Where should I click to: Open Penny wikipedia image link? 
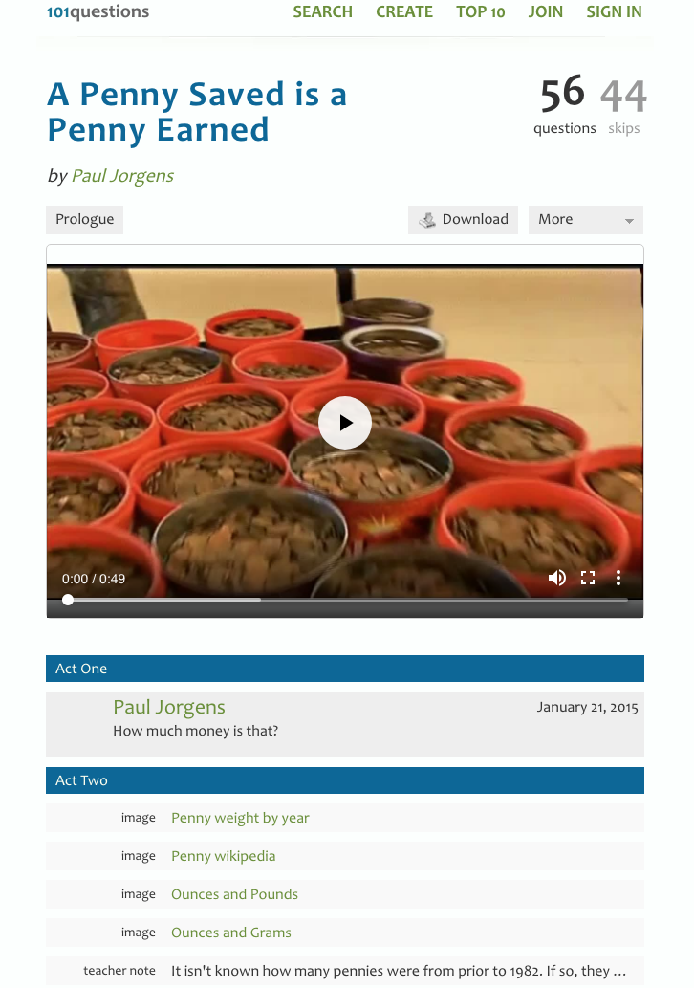click(223, 856)
